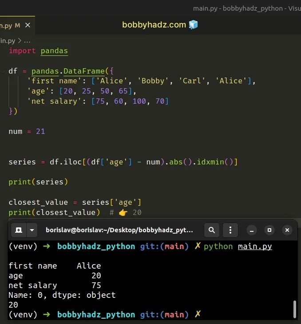This screenshot has height=324, width=301.
Task: Click the terminal scrollbar thumb
Action: (x=295, y=309)
